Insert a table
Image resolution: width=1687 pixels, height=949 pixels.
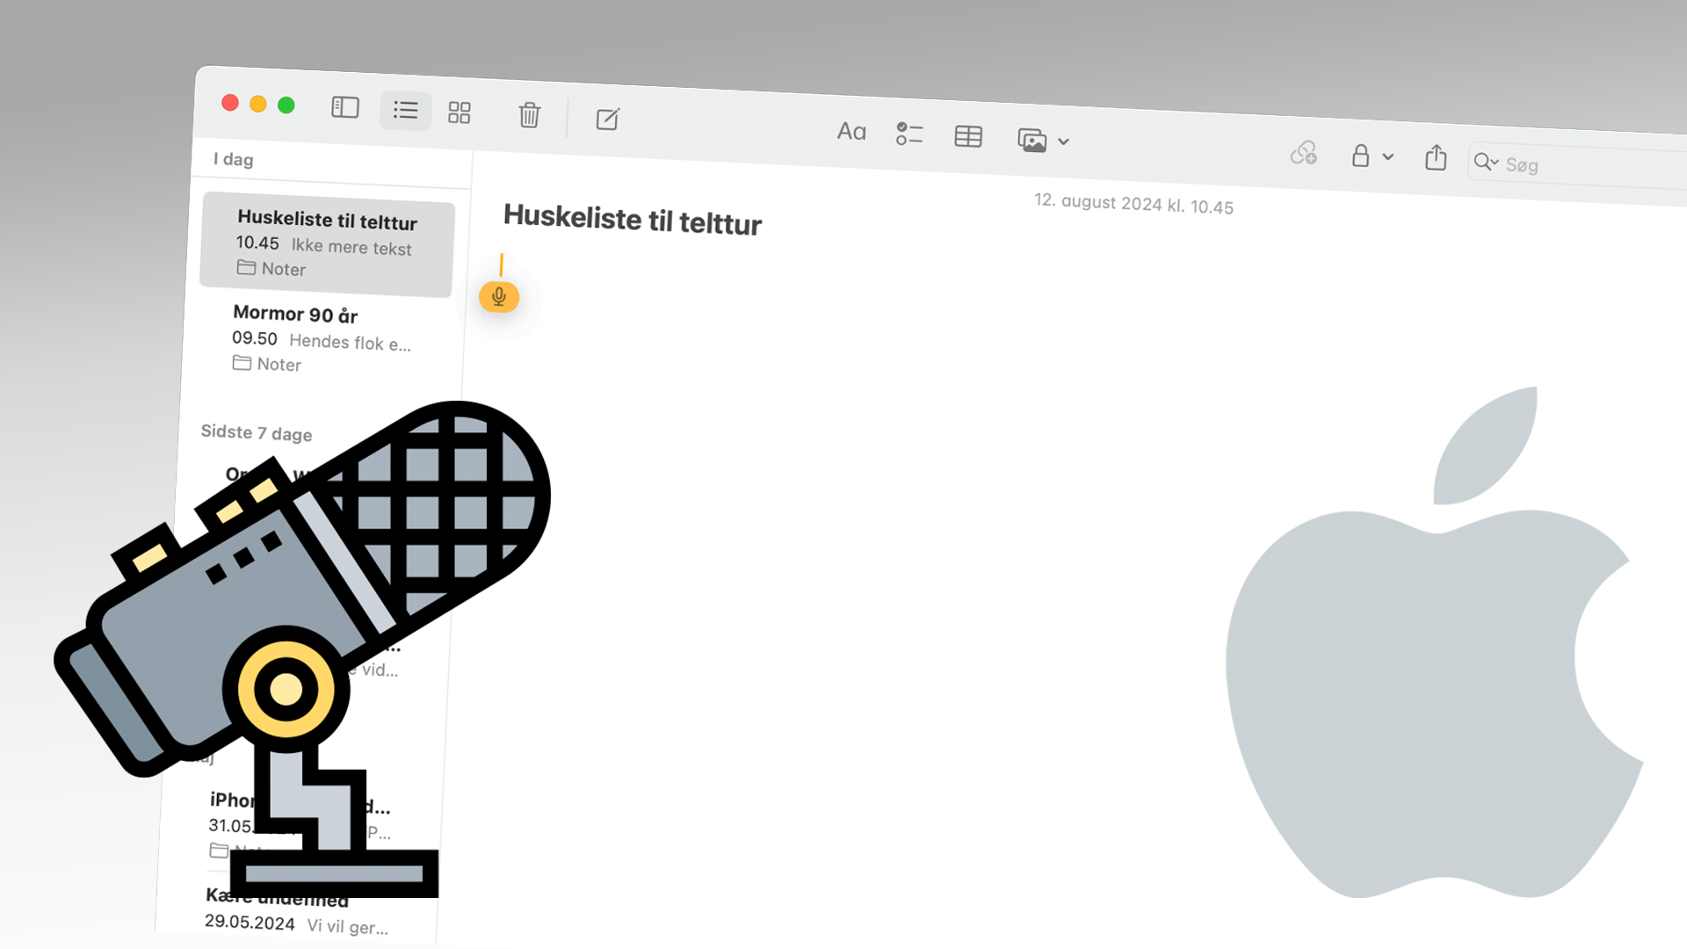coord(967,136)
